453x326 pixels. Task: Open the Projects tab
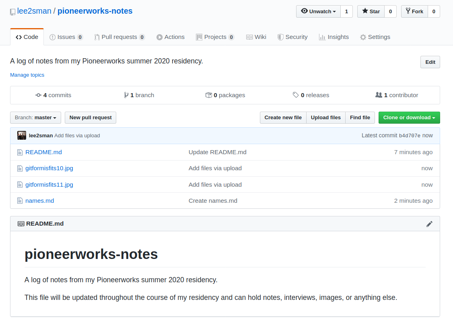click(x=215, y=37)
